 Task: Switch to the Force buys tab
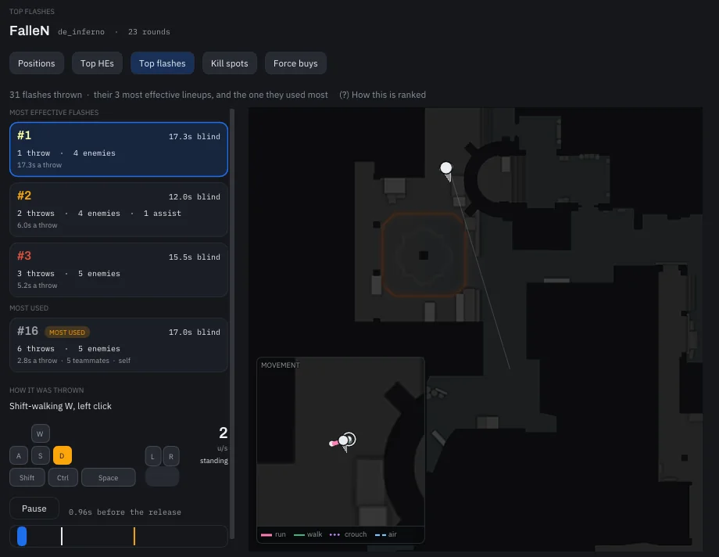tap(295, 63)
